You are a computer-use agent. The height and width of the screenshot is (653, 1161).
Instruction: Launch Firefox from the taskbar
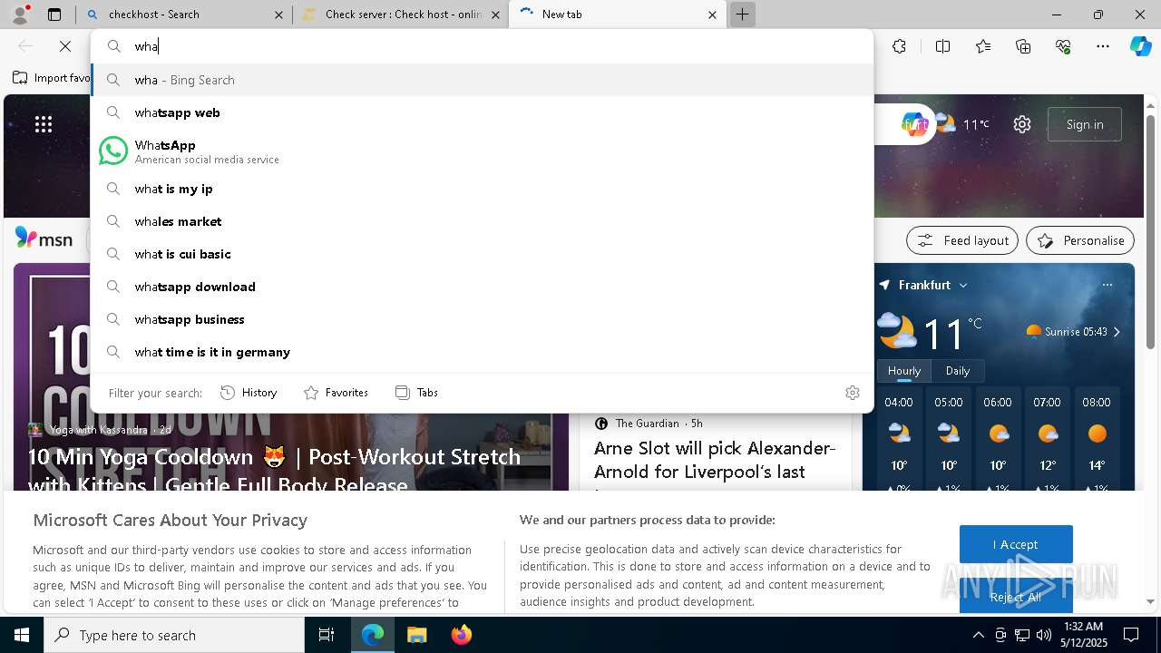point(461,635)
